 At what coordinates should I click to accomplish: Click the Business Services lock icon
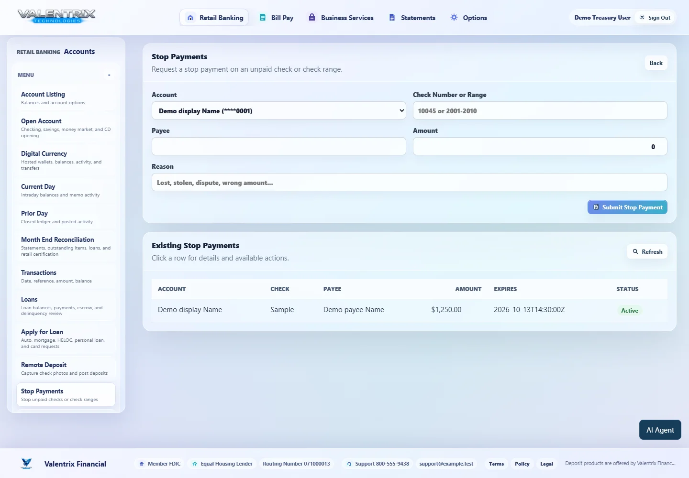312,17
